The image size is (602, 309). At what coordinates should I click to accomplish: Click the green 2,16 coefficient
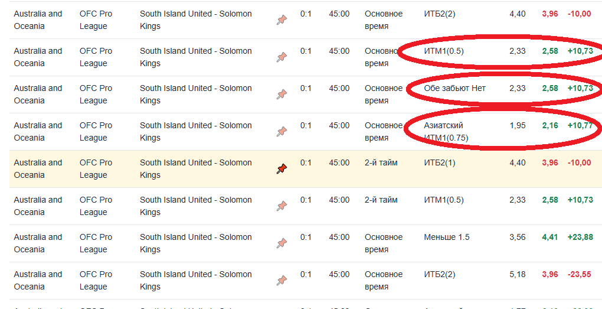(x=549, y=125)
